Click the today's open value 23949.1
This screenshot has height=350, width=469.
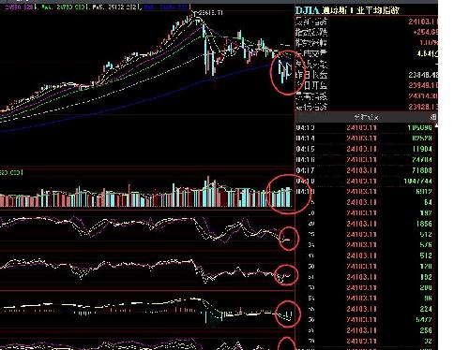click(423, 85)
